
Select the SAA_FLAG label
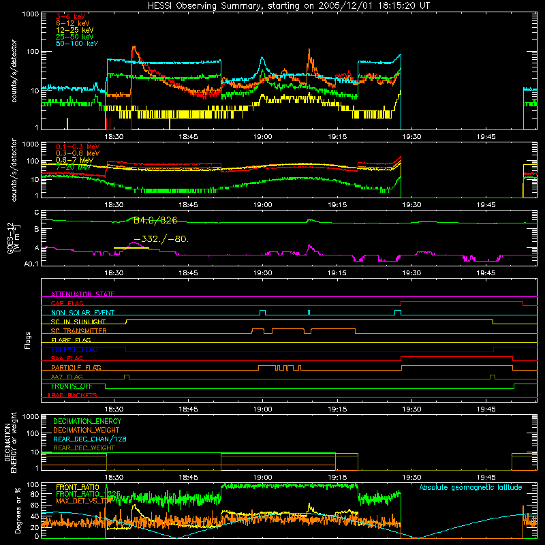click(x=67, y=358)
